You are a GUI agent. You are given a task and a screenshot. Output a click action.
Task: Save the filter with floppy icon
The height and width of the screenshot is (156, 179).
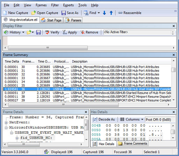(x=38, y=32)
